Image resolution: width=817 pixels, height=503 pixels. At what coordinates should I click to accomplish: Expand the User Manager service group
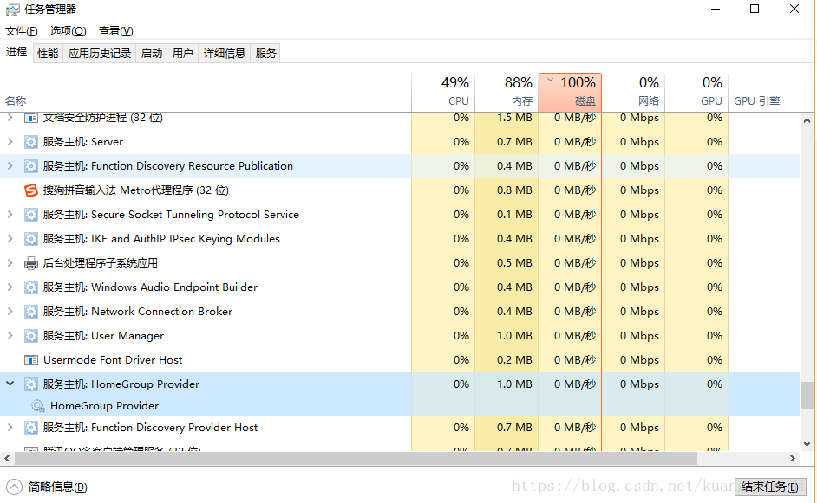[10, 336]
